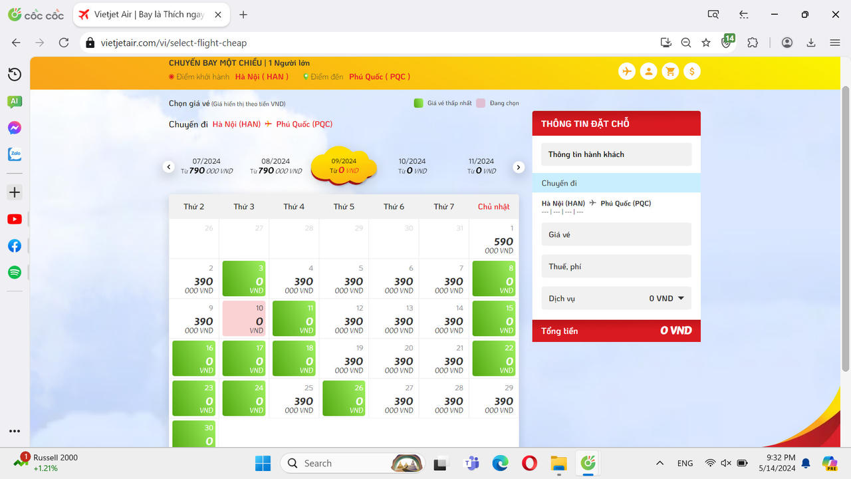Click the next month chevron arrow
This screenshot has height=479, width=851.
coord(519,167)
